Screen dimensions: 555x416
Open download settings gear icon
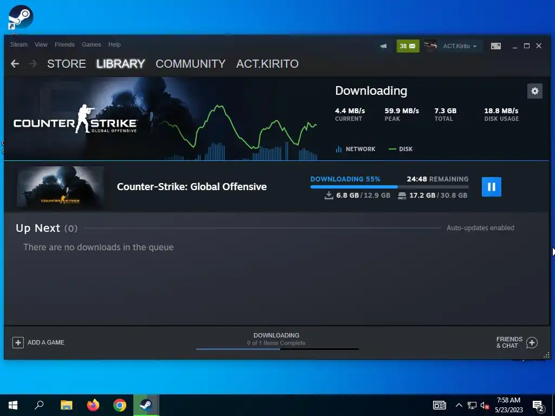pyautogui.click(x=534, y=91)
